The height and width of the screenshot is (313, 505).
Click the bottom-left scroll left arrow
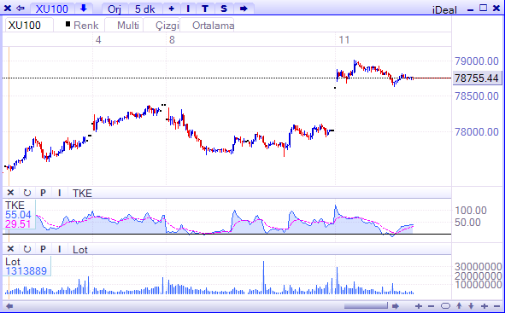point(9,306)
